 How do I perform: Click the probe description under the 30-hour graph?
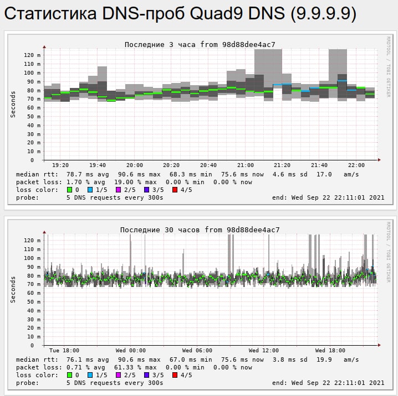(115, 383)
